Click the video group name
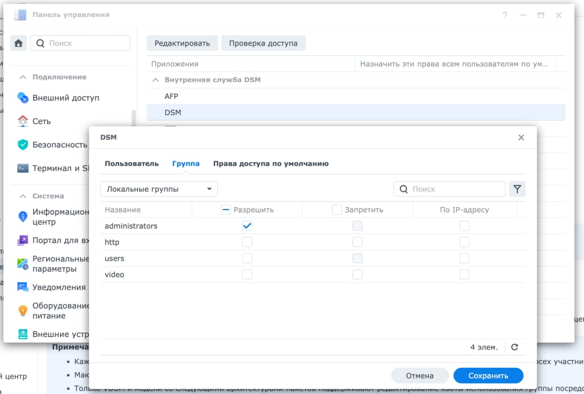Image resolution: width=584 pixels, height=394 pixels. coord(114,274)
